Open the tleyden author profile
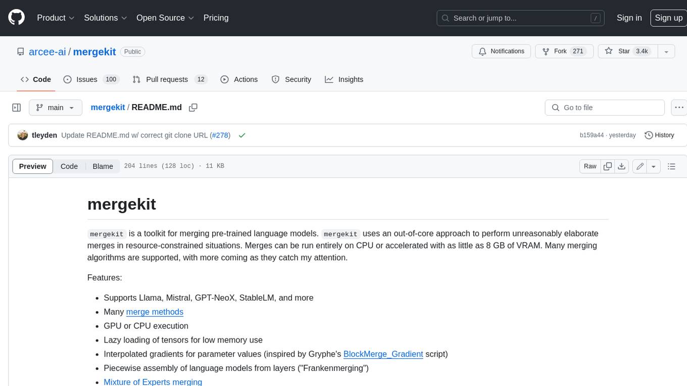Image resolution: width=687 pixels, height=386 pixels. pyautogui.click(x=44, y=135)
